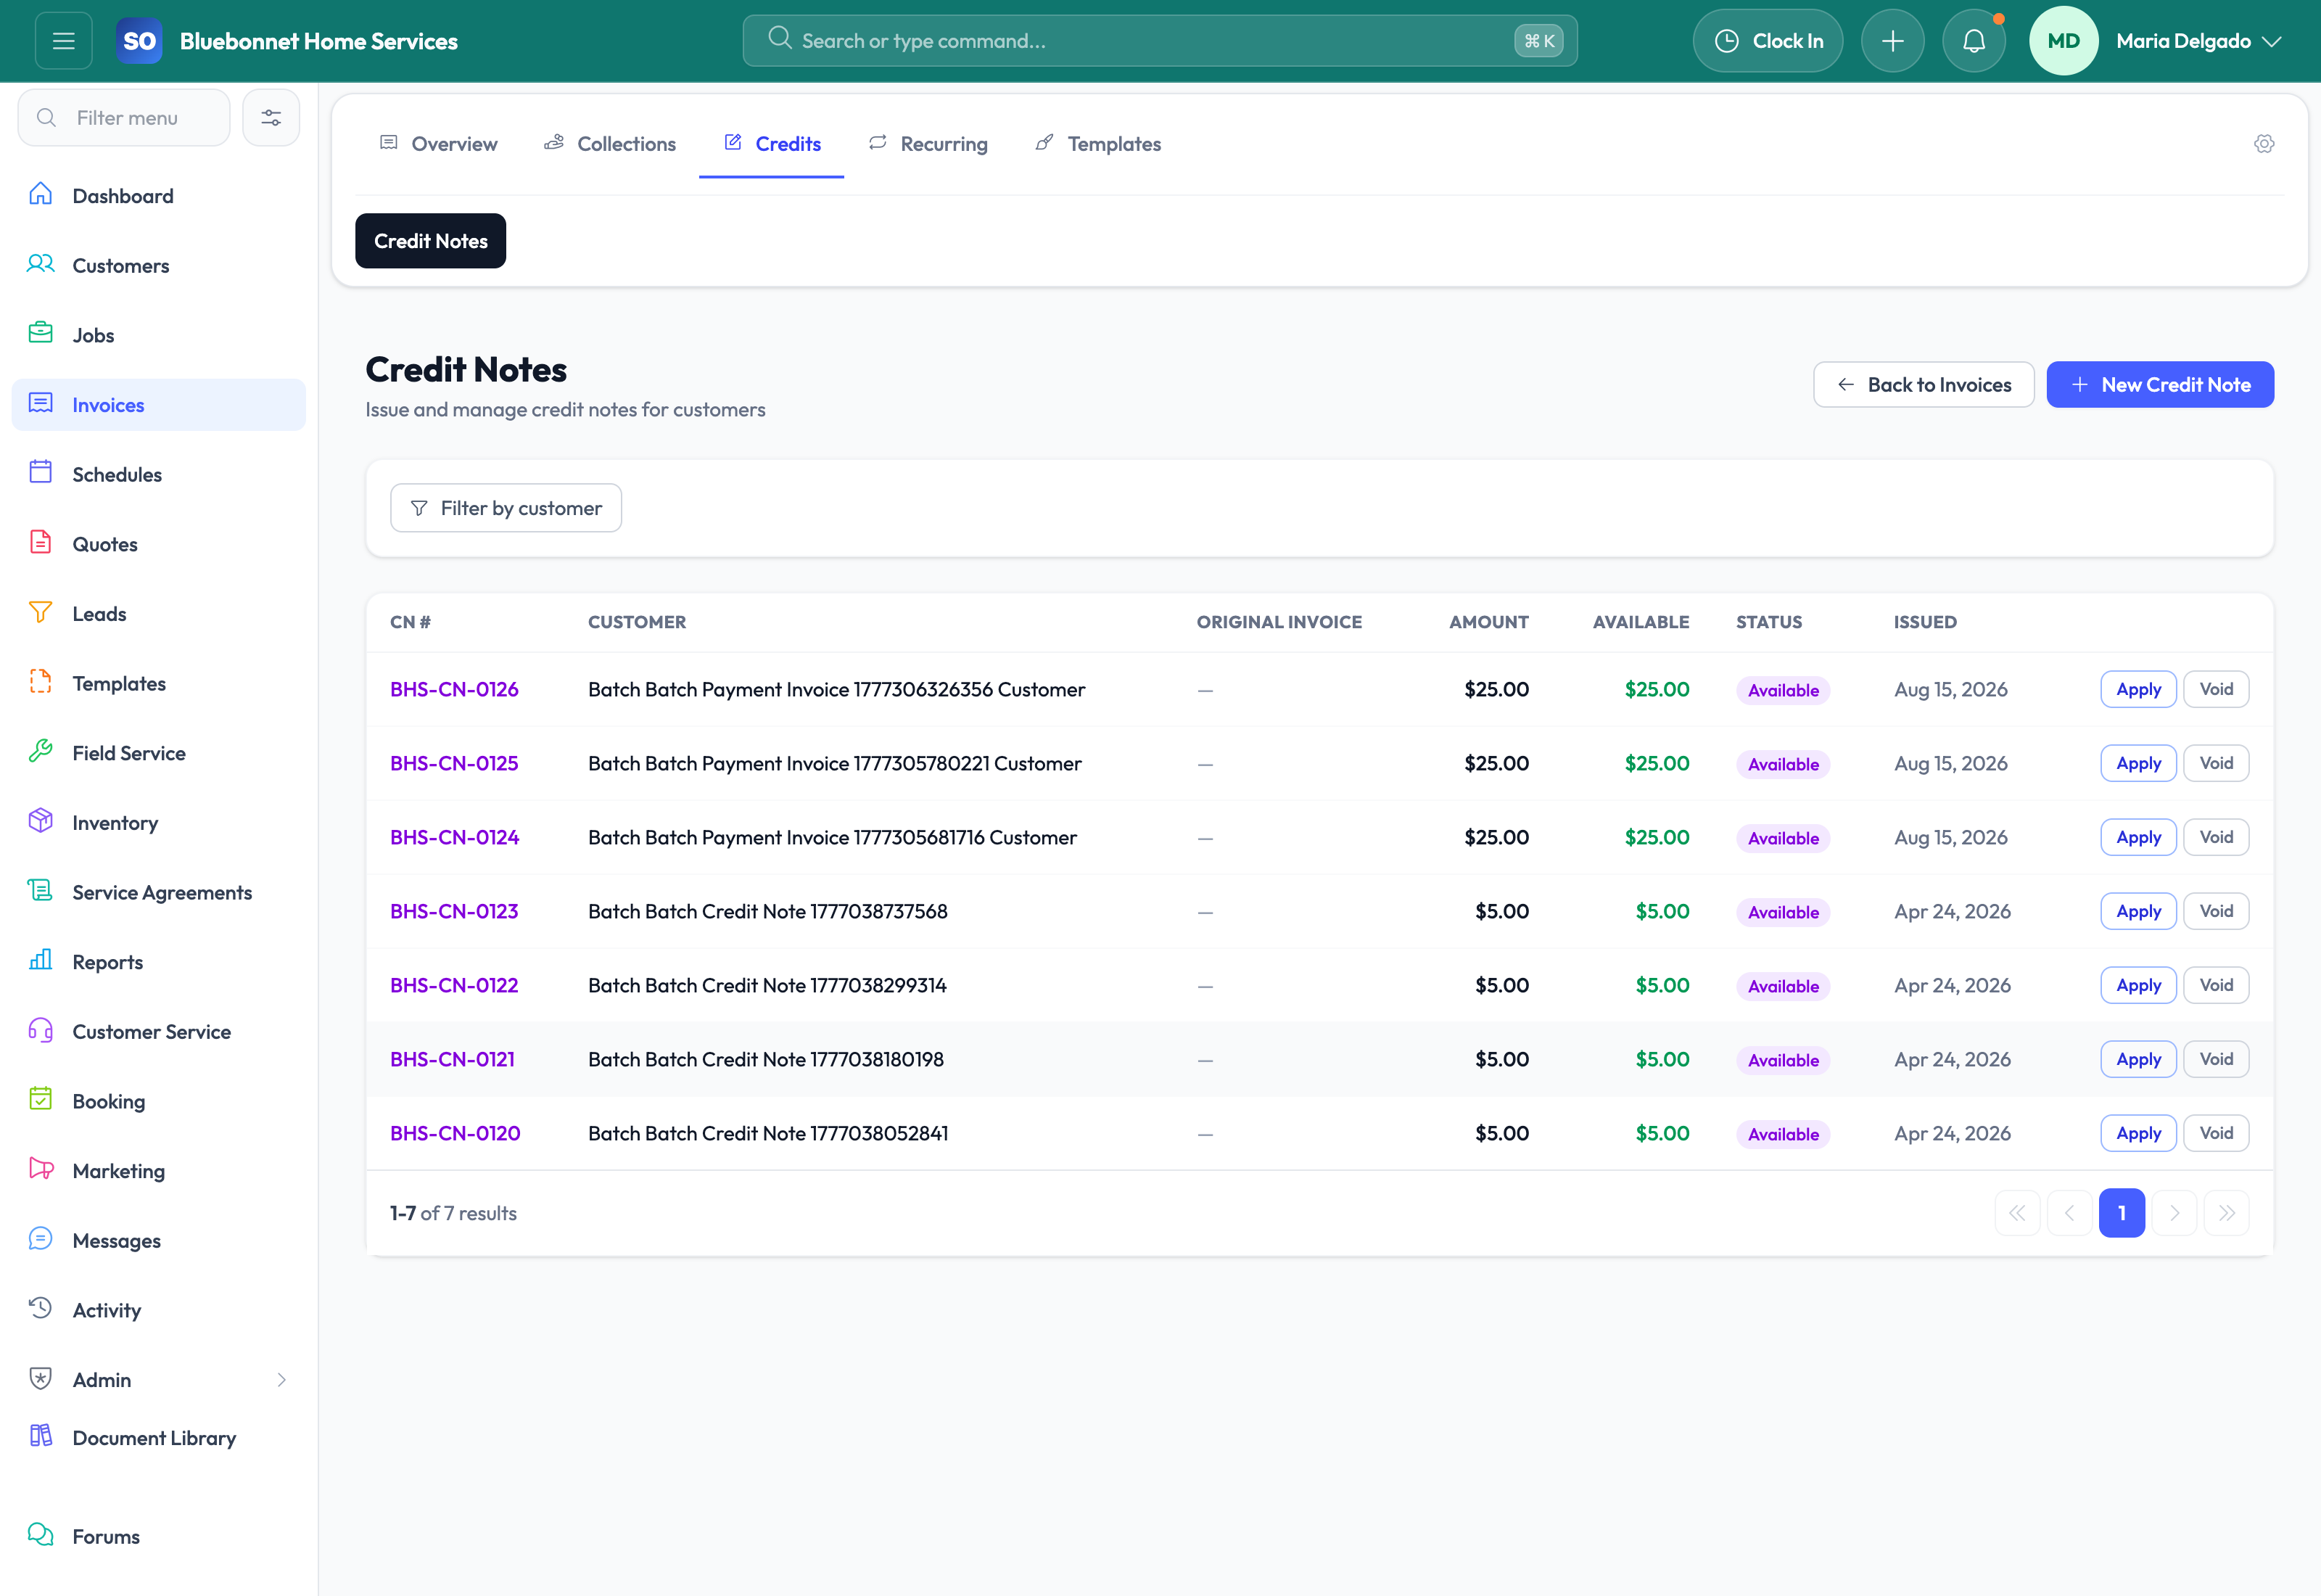
Task: Expand the Admin submenu chevron
Action: point(281,1380)
